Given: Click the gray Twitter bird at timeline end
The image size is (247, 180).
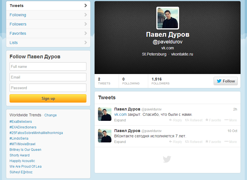Looking at the screenshot, I should [167, 159].
